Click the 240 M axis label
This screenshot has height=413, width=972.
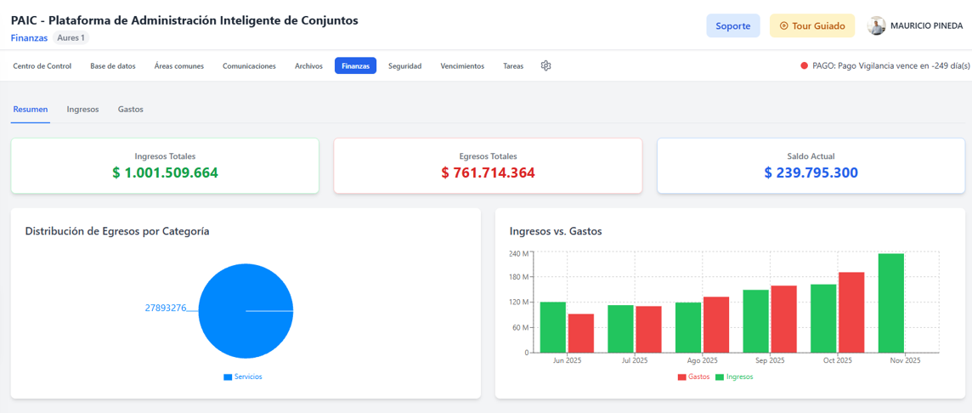point(519,253)
